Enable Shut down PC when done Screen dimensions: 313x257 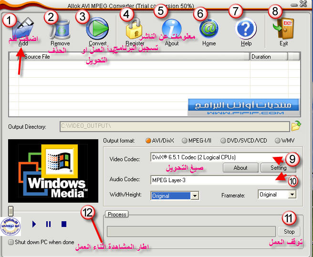pos(11,242)
